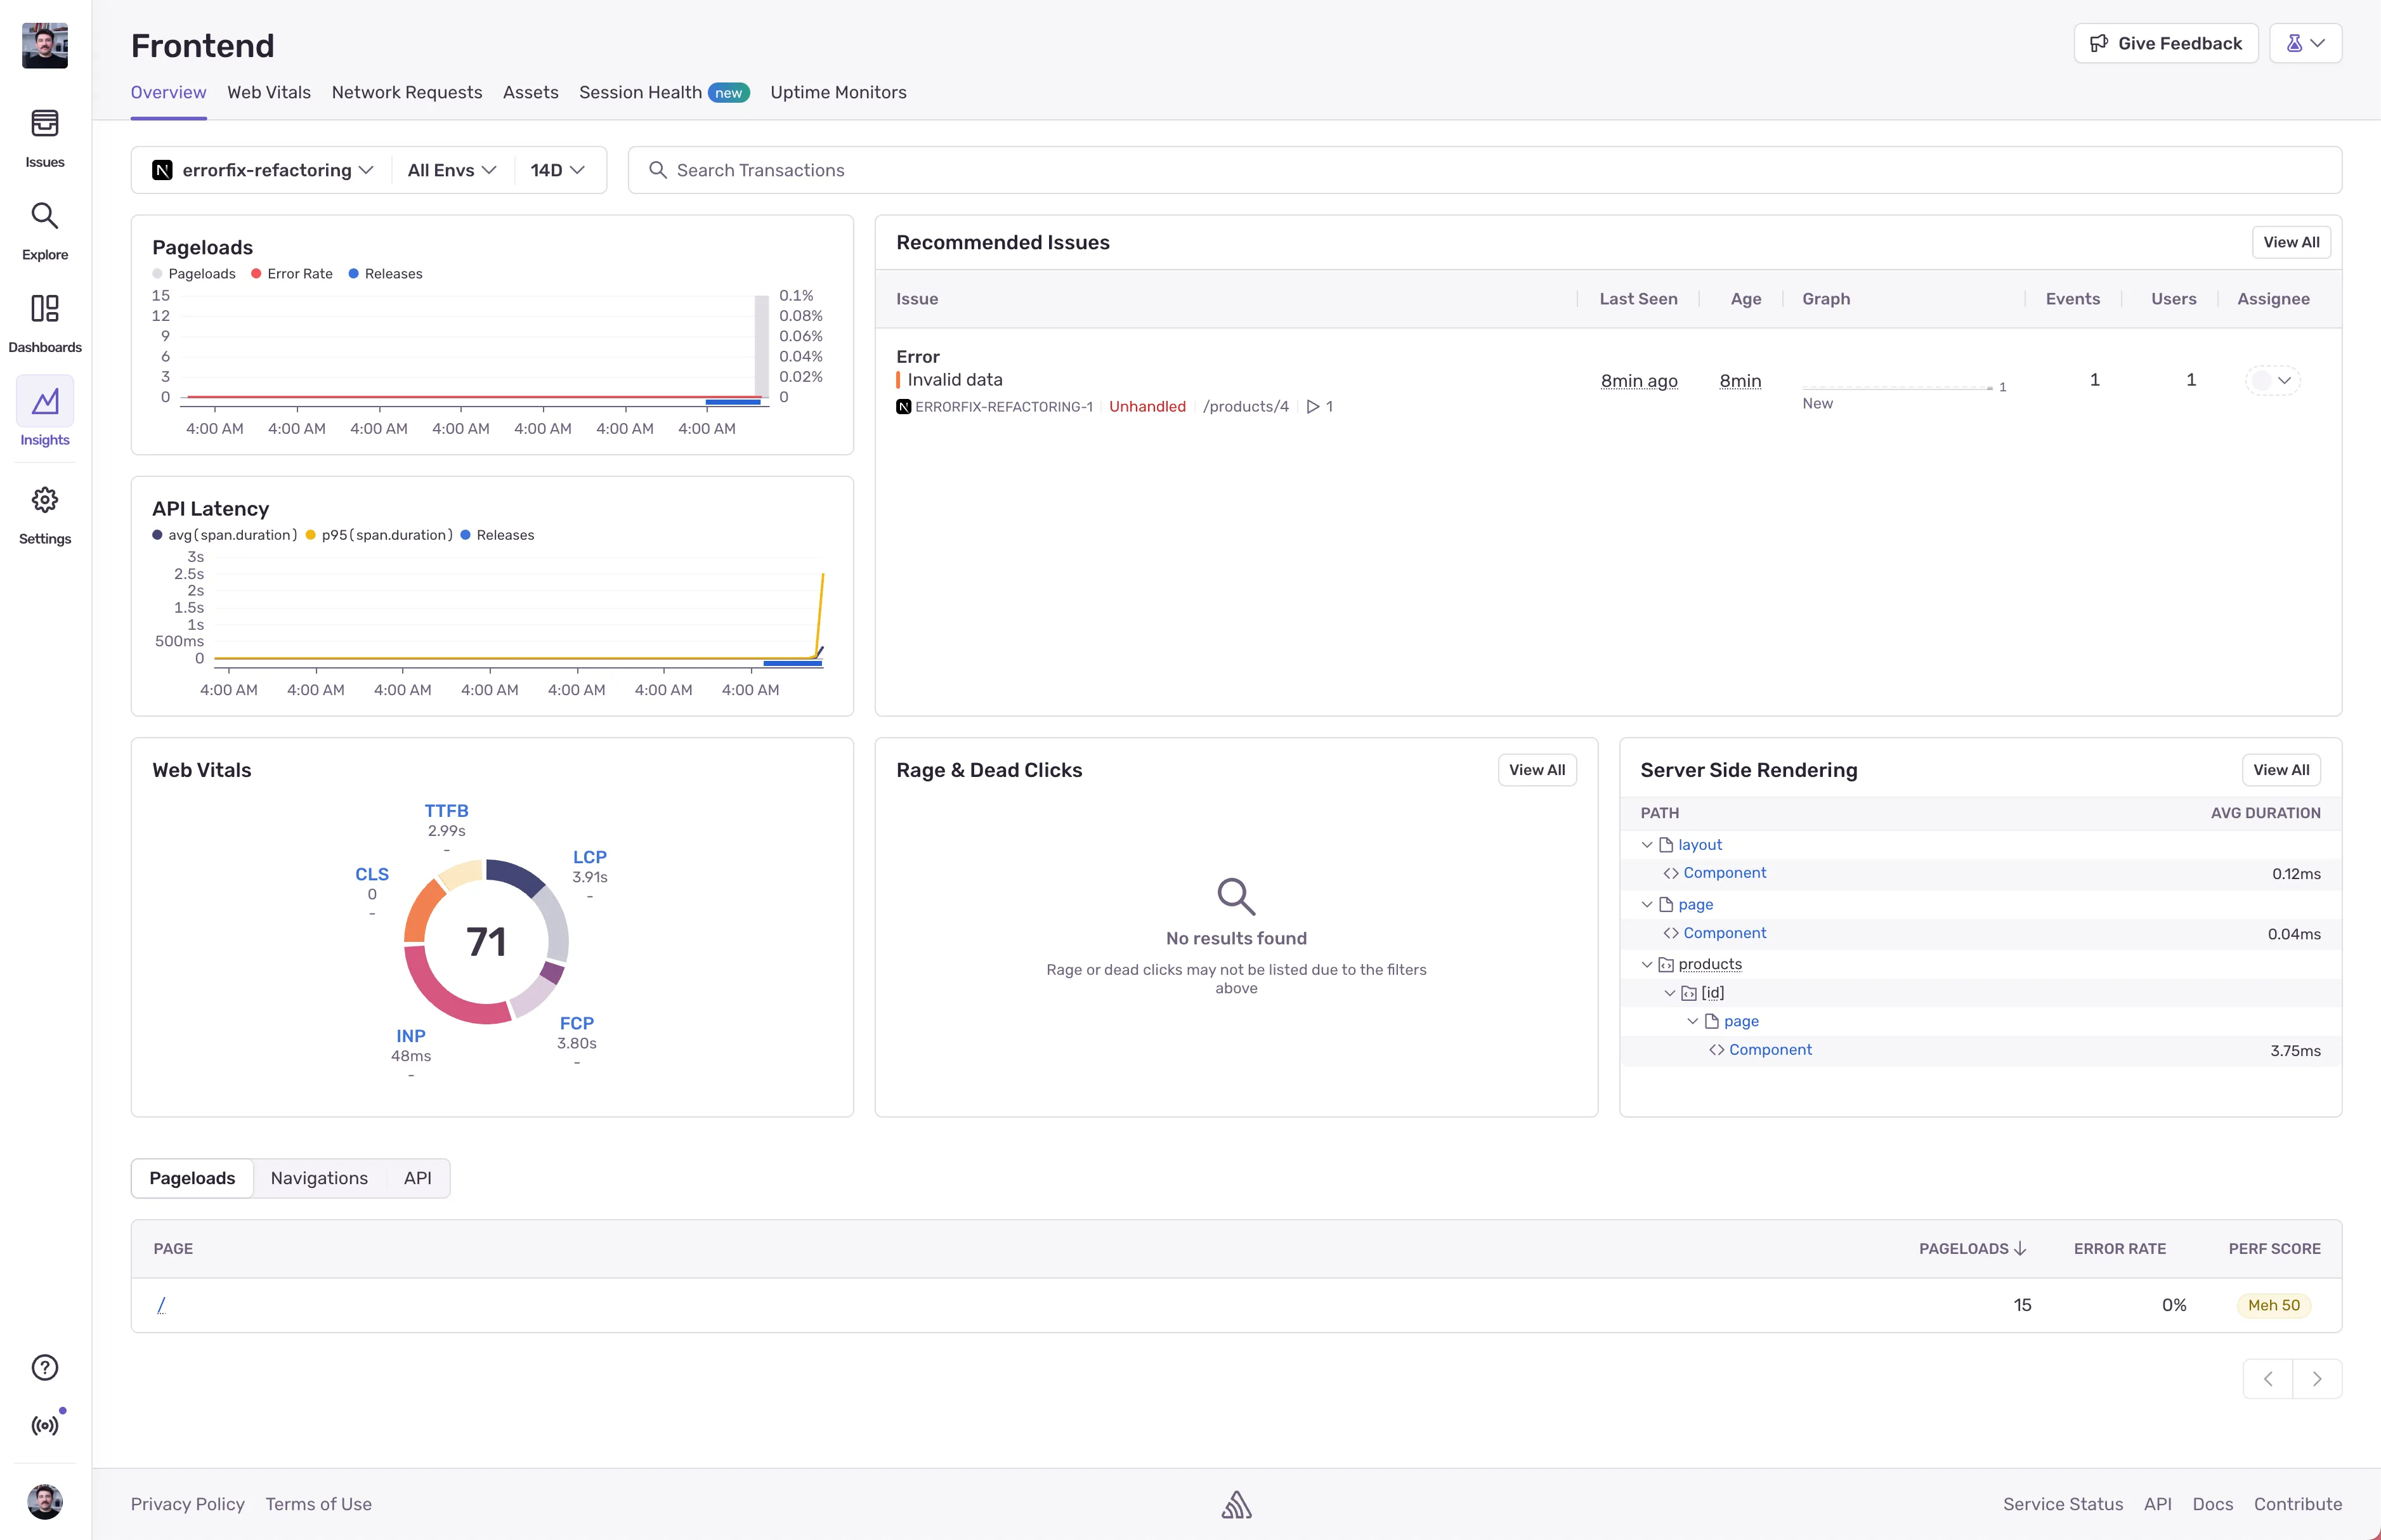The height and width of the screenshot is (1540, 2381).
Task: Open Dashboards from the sidebar
Action: click(44, 322)
